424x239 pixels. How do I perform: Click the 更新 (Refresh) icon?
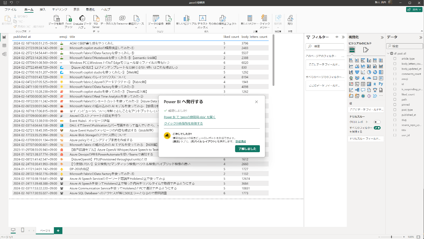point(168,18)
